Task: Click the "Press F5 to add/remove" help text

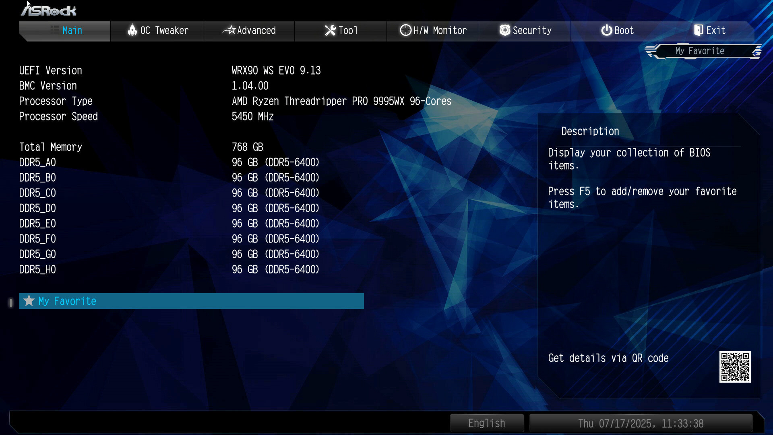Action: tap(642, 198)
